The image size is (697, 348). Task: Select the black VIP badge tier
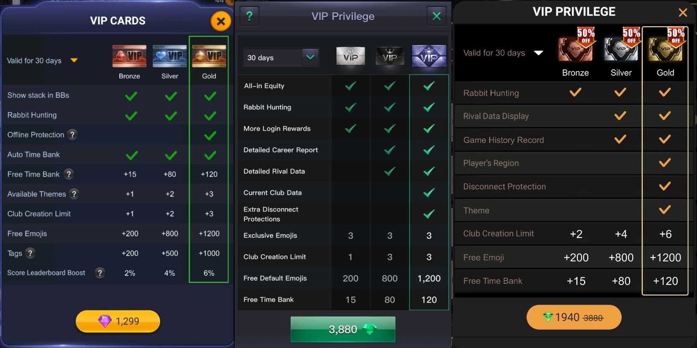389,56
